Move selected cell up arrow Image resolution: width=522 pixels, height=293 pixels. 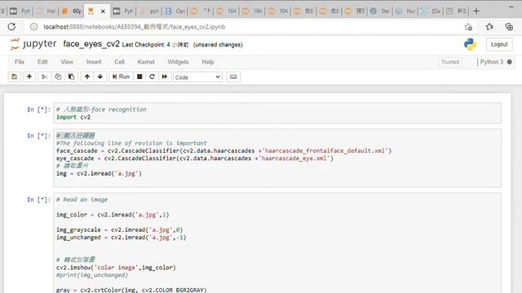pyautogui.click(x=87, y=77)
